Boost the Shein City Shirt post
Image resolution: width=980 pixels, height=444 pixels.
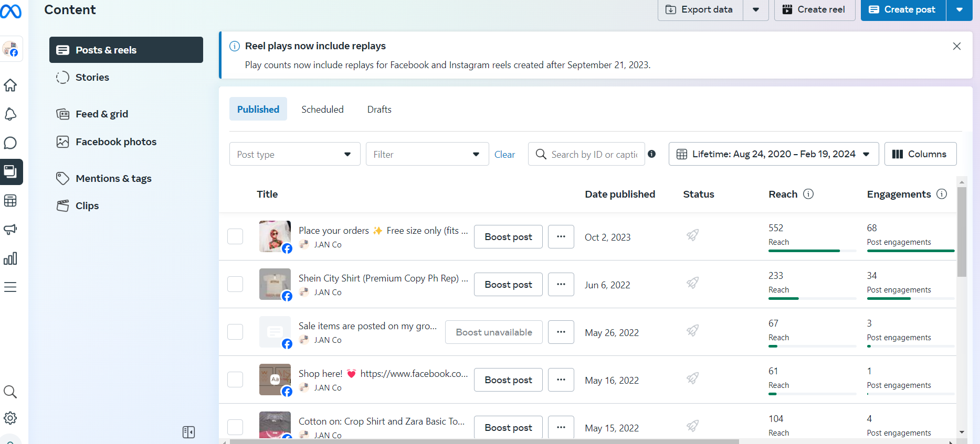pyautogui.click(x=508, y=284)
